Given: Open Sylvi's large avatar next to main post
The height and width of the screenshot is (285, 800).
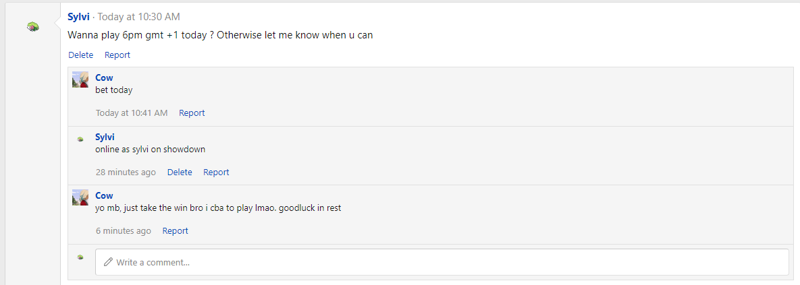Looking at the screenshot, I should click(34, 26).
